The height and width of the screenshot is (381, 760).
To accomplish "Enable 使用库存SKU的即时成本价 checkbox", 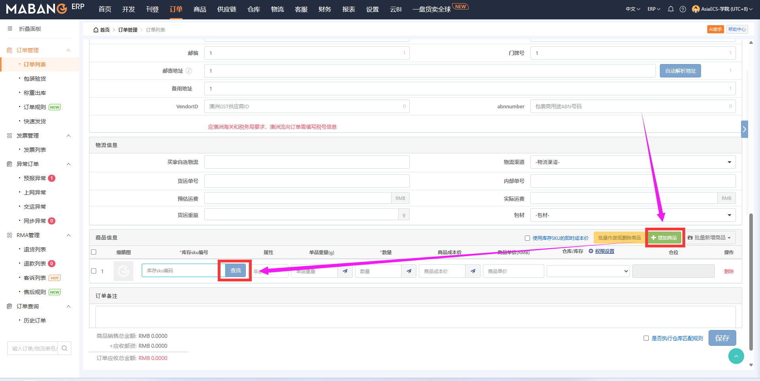I will (527, 238).
